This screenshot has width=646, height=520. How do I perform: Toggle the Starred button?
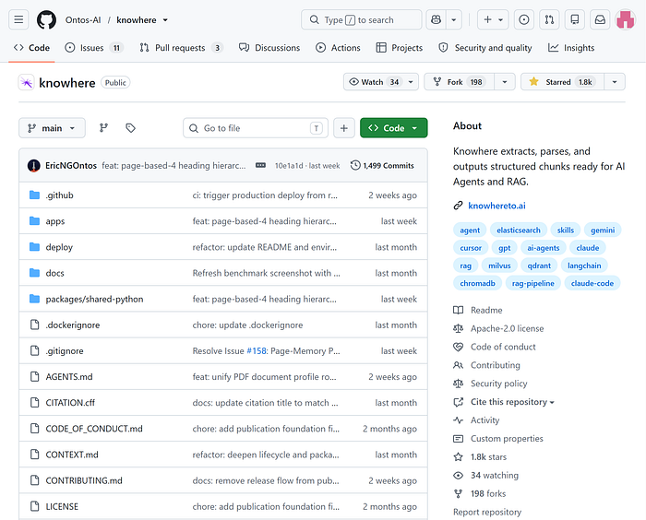(x=562, y=81)
